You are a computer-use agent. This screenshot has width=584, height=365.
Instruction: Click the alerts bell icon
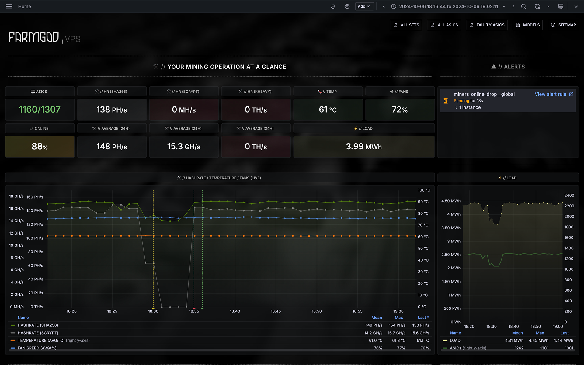pyautogui.click(x=333, y=6)
